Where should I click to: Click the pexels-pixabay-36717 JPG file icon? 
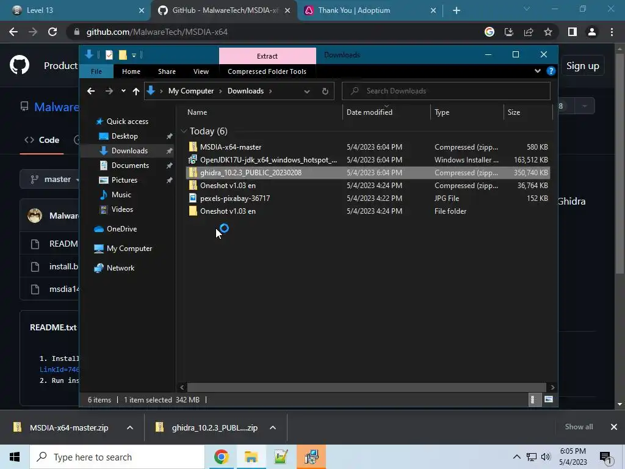tap(193, 198)
